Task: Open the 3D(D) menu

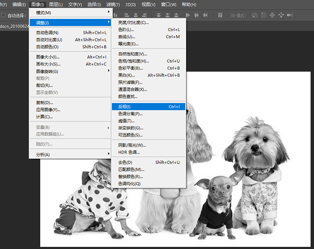Action: pyautogui.click(x=130, y=4)
